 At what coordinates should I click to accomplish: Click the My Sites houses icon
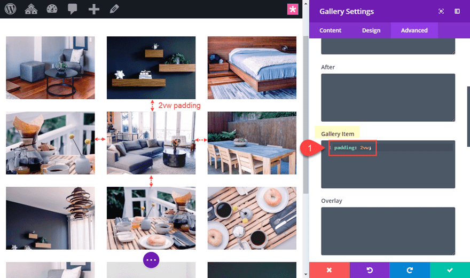point(31,9)
